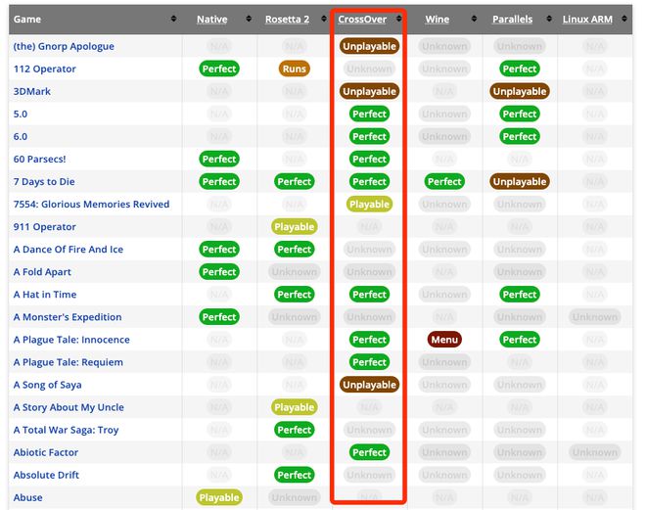Click Perfect CrossOver badge for Abiotic Factor
This screenshot has width=646, height=510.
point(370,452)
